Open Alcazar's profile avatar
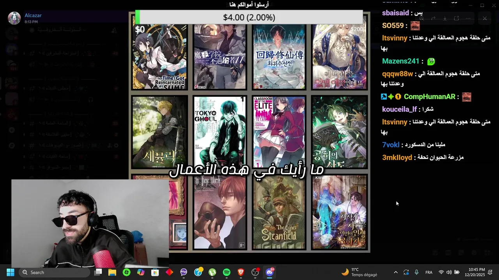Viewport: 499px width, 280px height. pyautogui.click(x=14, y=18)
